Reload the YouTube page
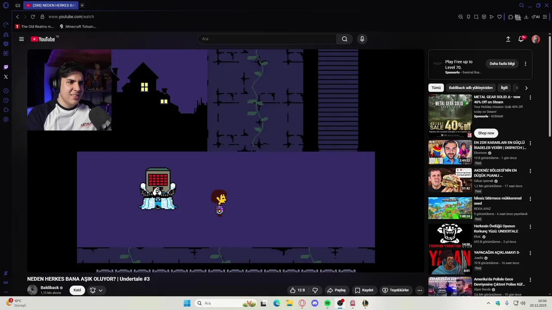Screen dimensions: 552x310 tap(33, 17)
